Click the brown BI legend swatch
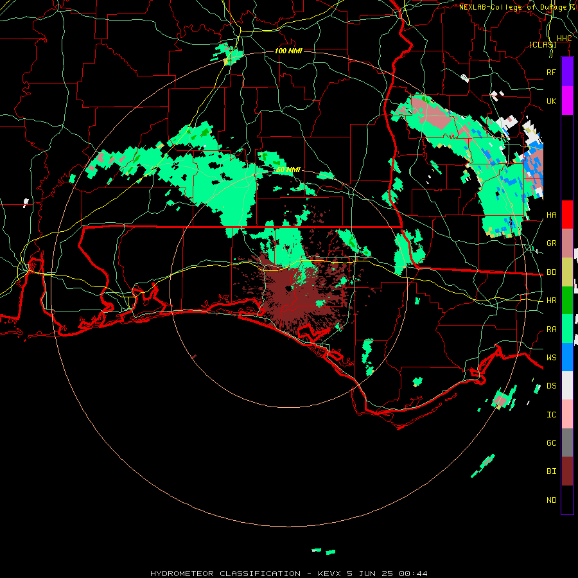 (x=567, y=471)
